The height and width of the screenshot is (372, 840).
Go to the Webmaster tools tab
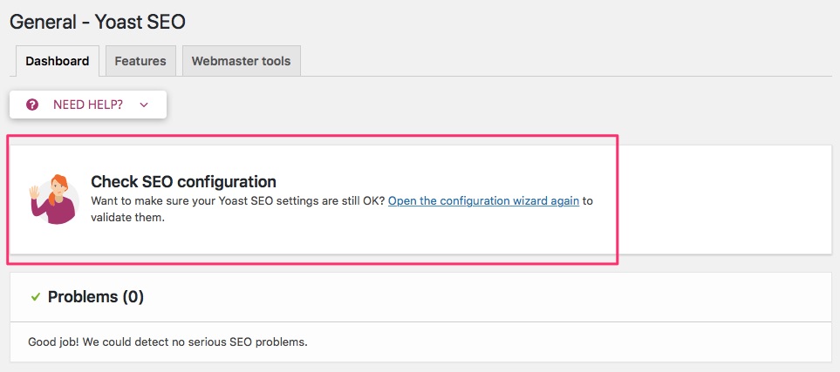(x=241, y=61)
